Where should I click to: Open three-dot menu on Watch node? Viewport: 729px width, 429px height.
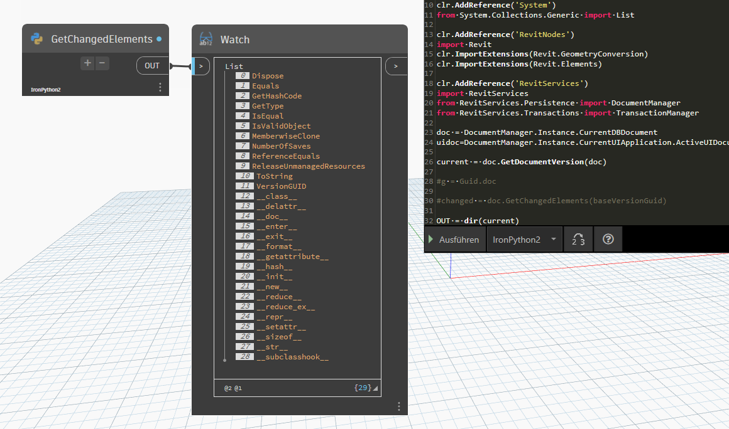pos(399,406)
